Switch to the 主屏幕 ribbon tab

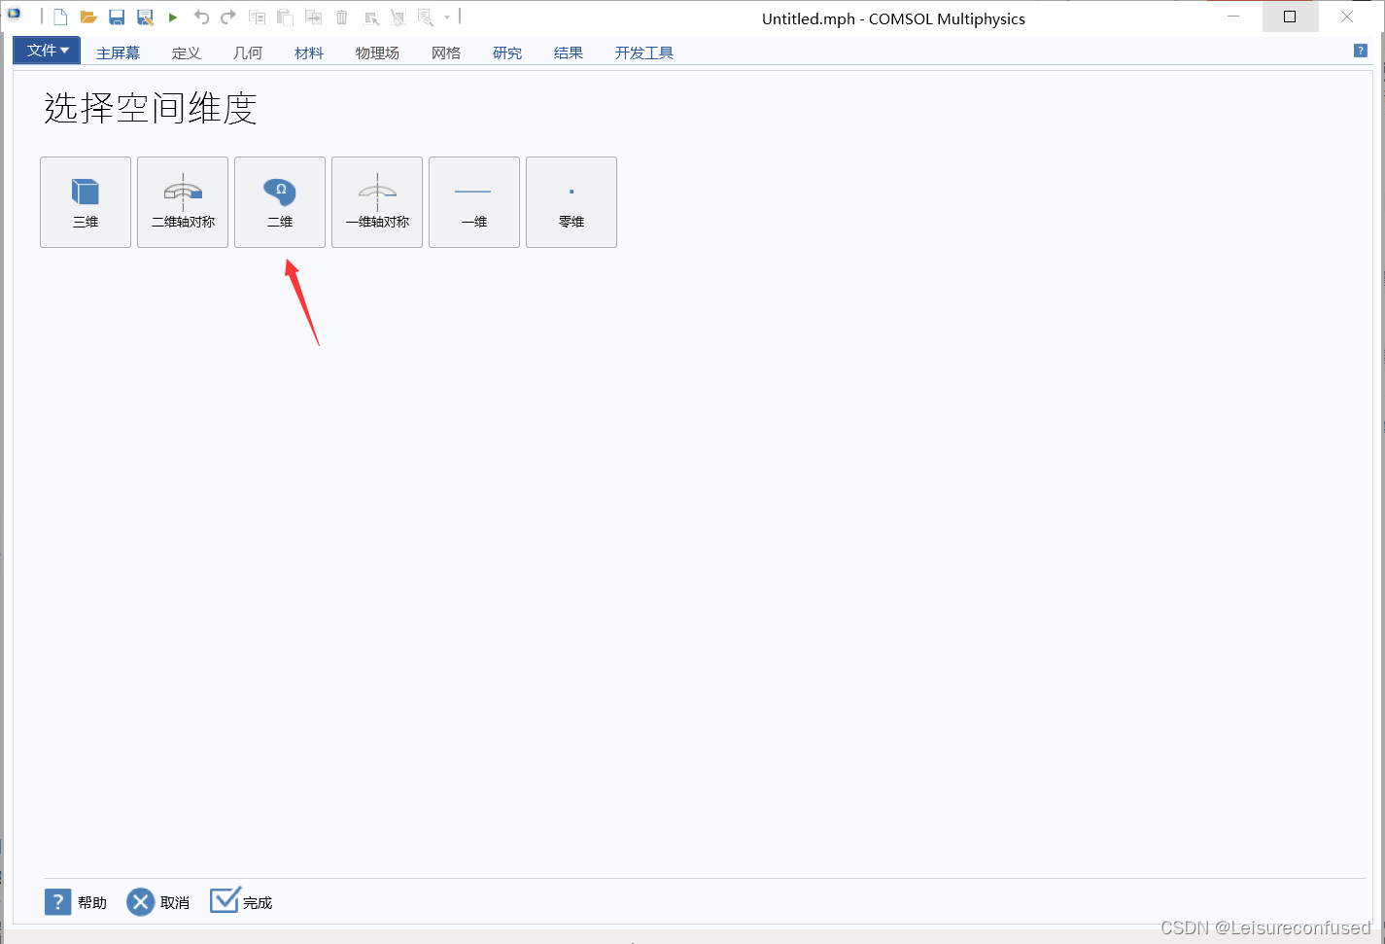coord(118,52)
